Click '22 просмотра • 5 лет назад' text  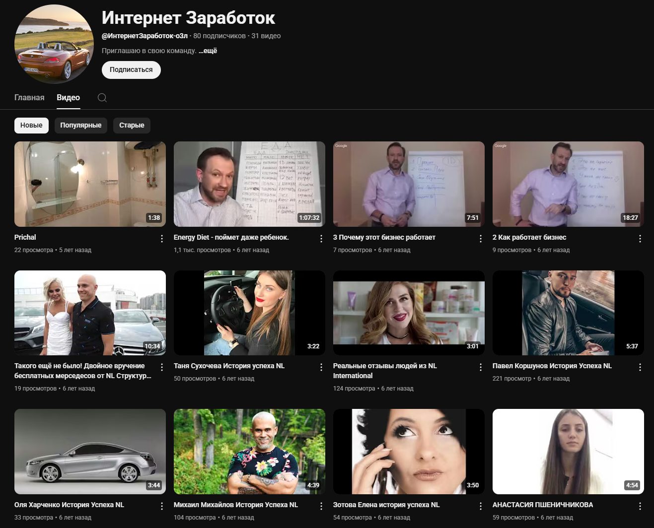53,250
